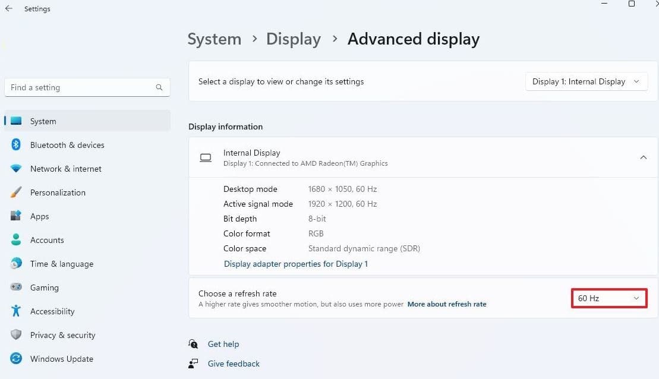Click the Apps icon in sidebar
This screenshot has width=659, height=379.
pyautogui.click(x=17, y=216)
